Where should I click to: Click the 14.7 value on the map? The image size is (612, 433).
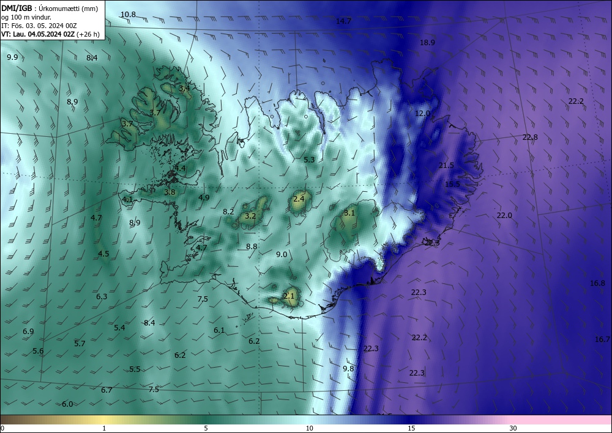pyautogui.click(x=343, y=21)
